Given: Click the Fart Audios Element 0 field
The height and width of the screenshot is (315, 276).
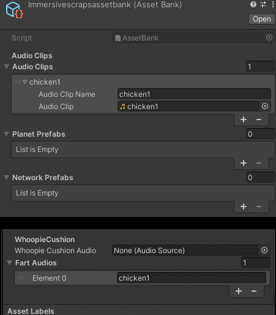Looking at the screenshot, I should point(192,278).
